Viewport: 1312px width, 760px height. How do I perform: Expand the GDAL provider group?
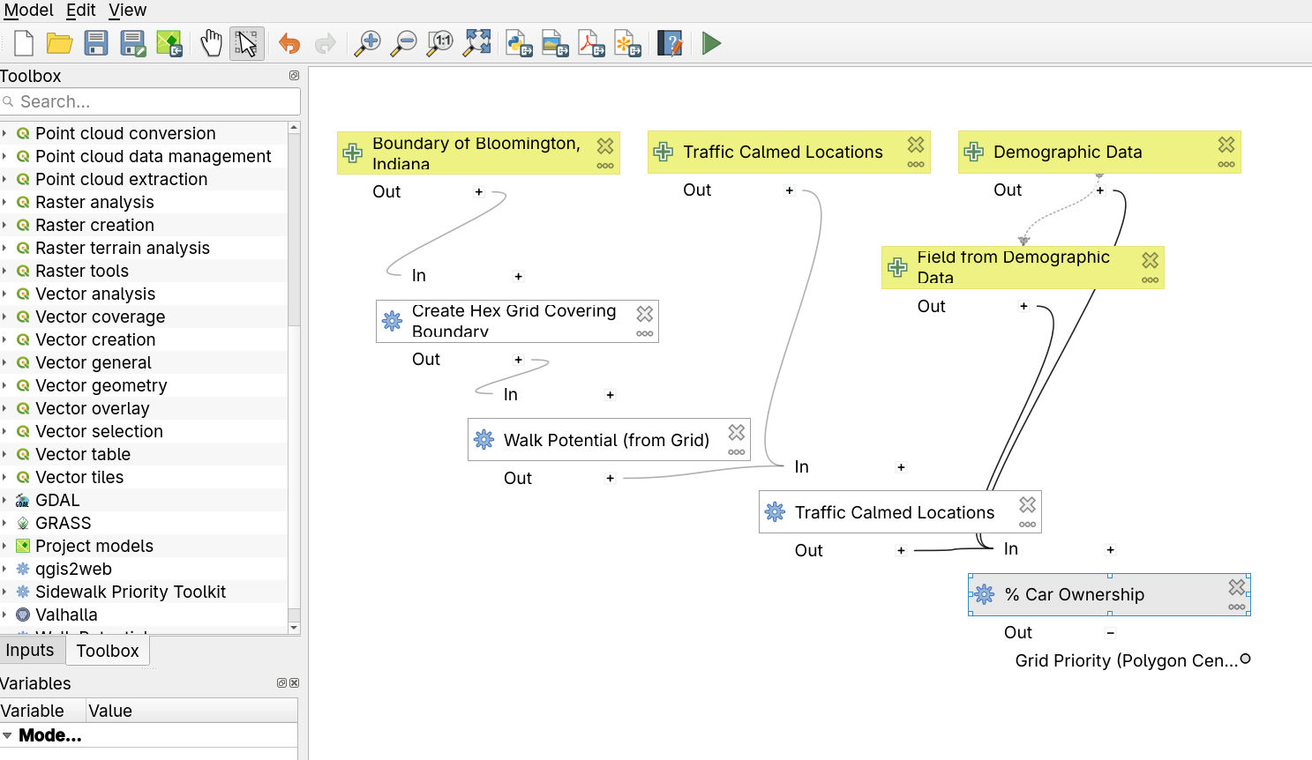(5, 500)
